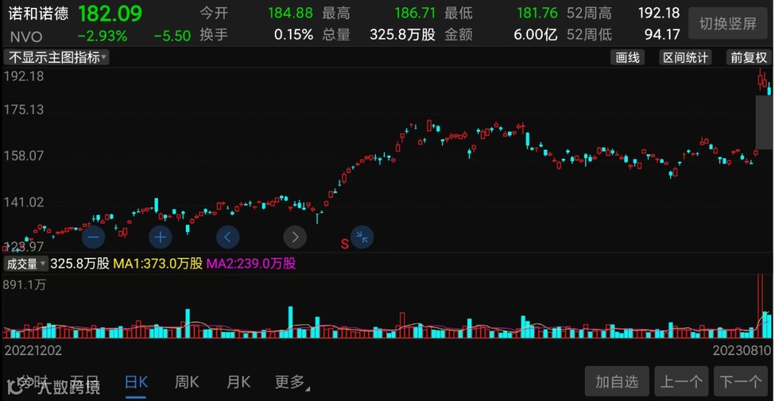775x401 pixels.
Task: Click the 切换竖屏 button
Action: pos(728,23)
